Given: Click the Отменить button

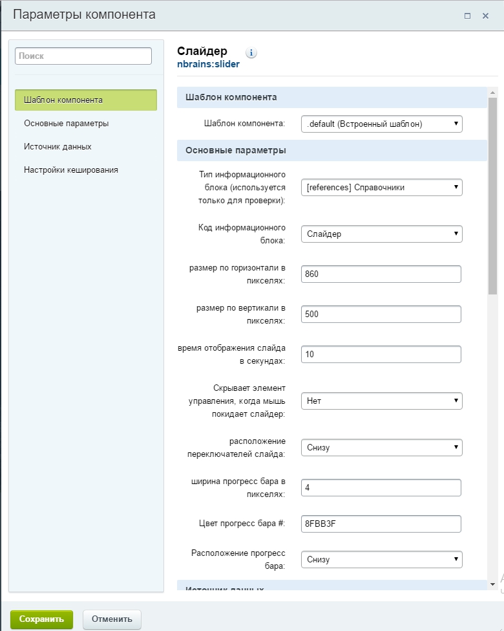Looking at the screenshot, I should 112,619.
